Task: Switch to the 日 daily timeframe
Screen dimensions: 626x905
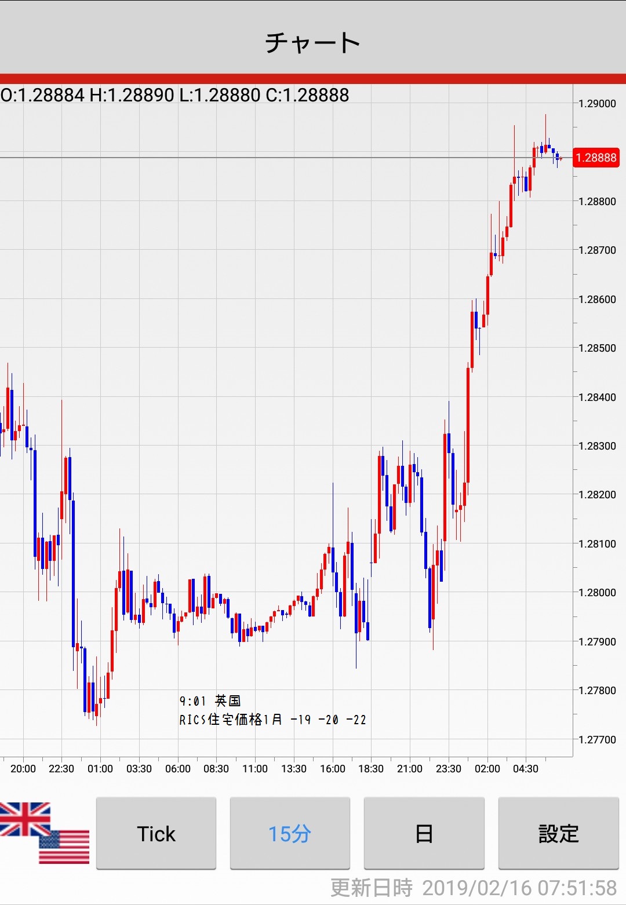Action: coord(424,833)
